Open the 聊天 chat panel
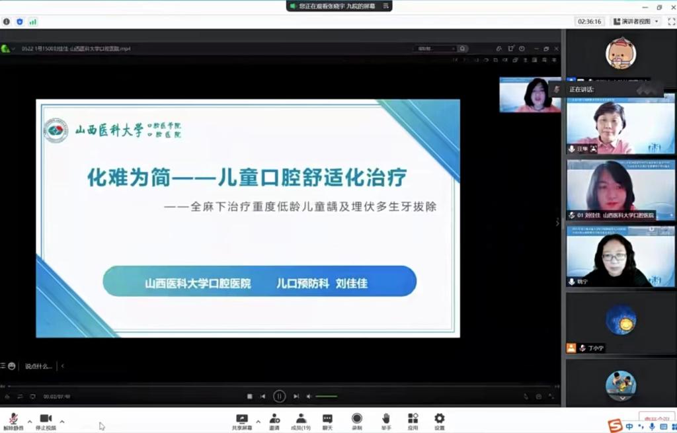 tap(328, 422)
